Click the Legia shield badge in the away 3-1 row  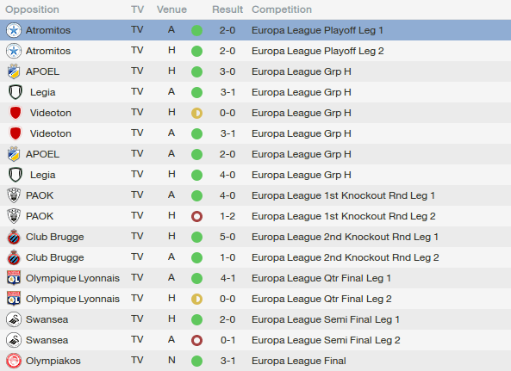pyautogui.click(x=16, y=92)
